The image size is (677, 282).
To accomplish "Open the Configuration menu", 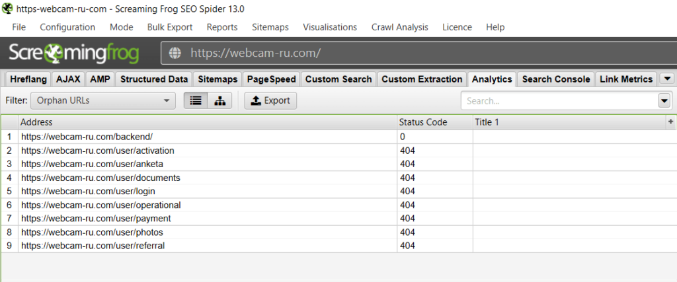I will click(67, 27).
